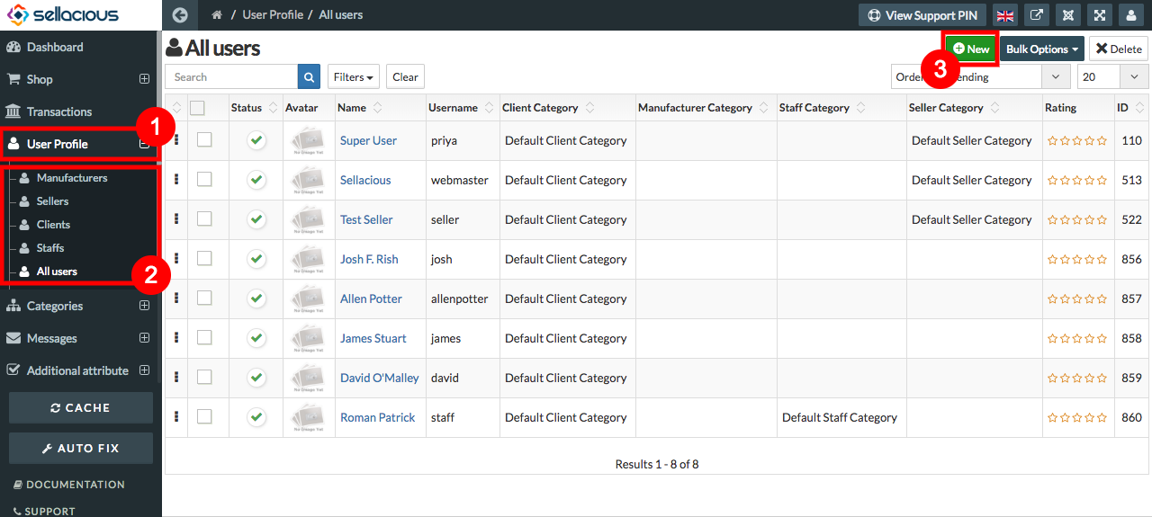Screen dimensions: 1152x517
Task: Click the back arrow icon in top bar
Action: [180, 15]
